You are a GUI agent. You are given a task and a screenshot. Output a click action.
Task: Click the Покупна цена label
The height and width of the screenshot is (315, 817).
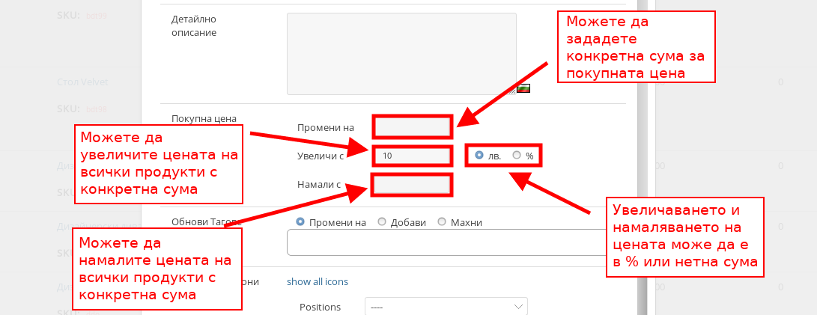point(204,118)
